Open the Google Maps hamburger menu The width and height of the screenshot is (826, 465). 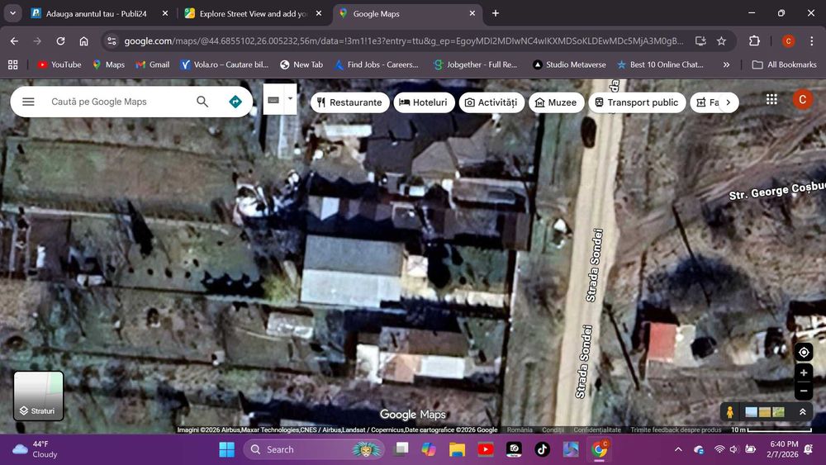tap(28, 102)
